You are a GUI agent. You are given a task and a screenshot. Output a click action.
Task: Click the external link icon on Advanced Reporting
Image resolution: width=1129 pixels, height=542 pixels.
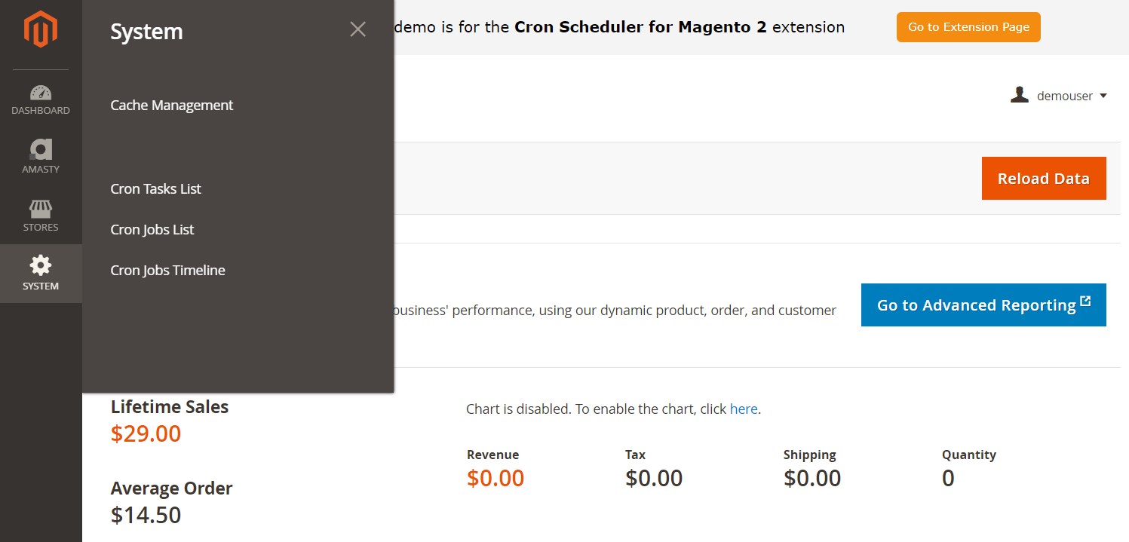1085,302
